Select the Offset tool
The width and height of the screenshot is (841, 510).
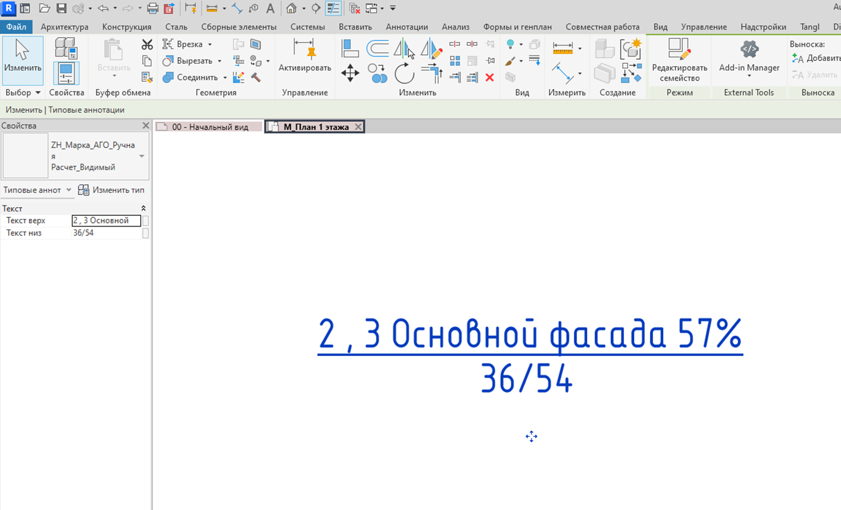(377, 48)
